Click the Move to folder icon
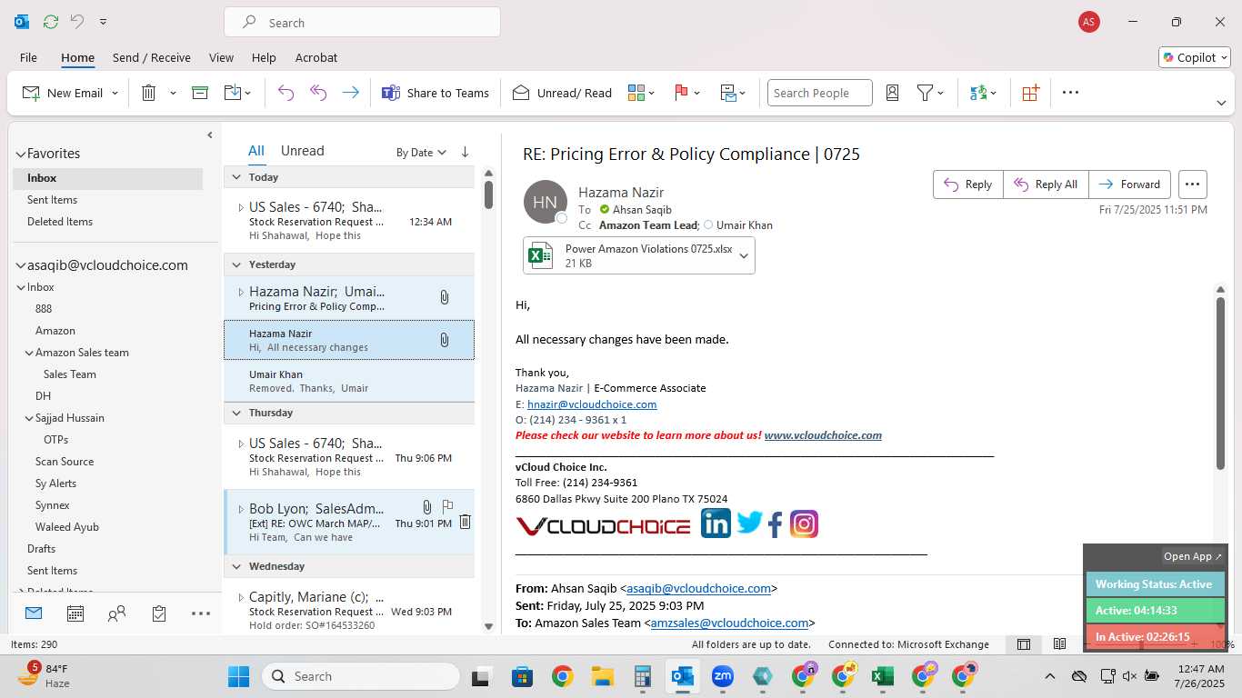 pos(233,93)
